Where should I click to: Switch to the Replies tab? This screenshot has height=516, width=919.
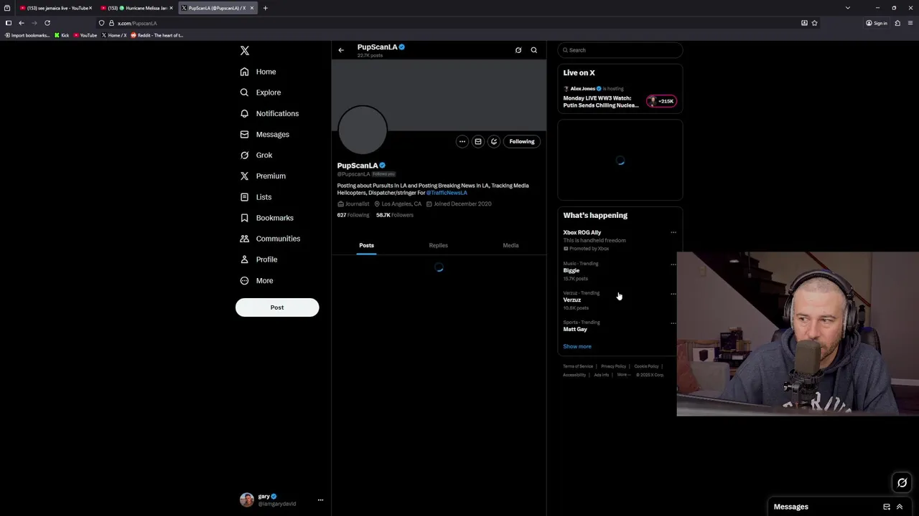[x=438, y=245]
